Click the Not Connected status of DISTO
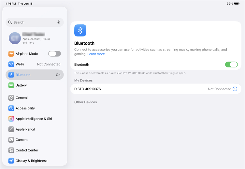 (219, 89)
